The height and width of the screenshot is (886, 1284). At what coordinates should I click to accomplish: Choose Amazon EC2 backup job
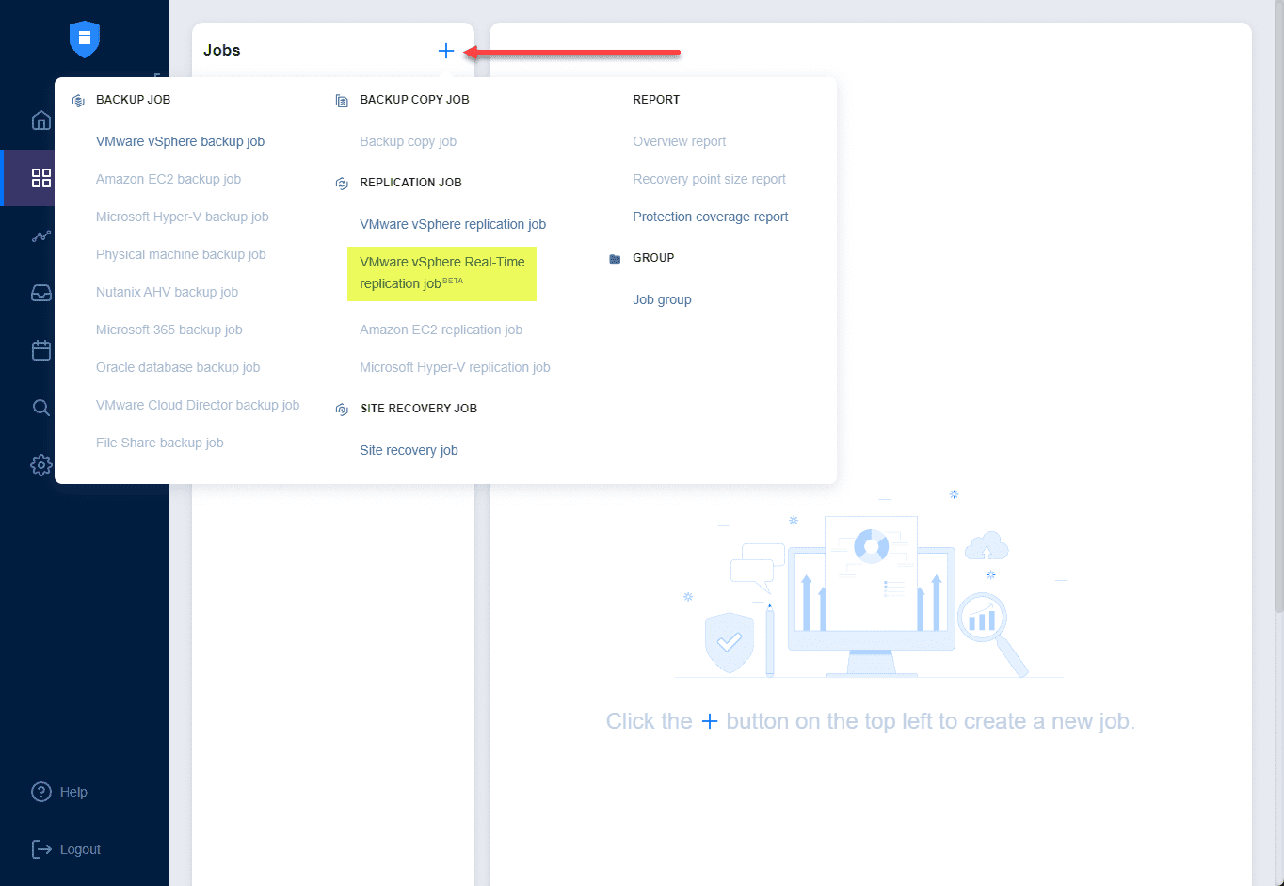click(x=169, y=179)
